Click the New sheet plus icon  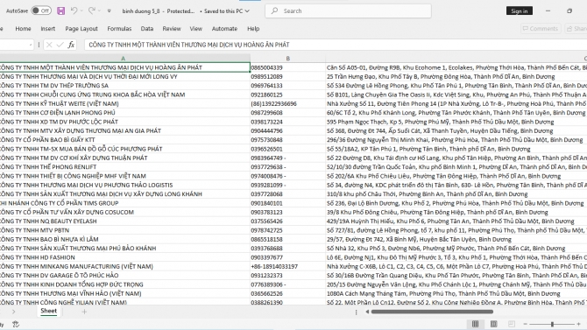pyautogui.click(x=84, y=312)
